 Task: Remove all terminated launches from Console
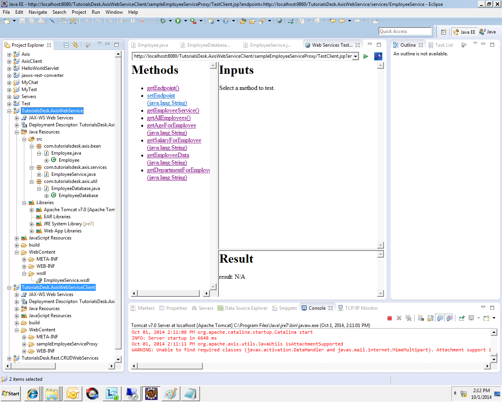pyautogui.click(x=408, y=318)
